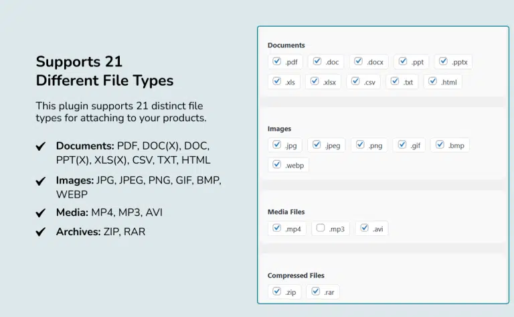The image size is (514, 317).
Task: Toggle the .doc checkbox
Action: tap(317, 62)
